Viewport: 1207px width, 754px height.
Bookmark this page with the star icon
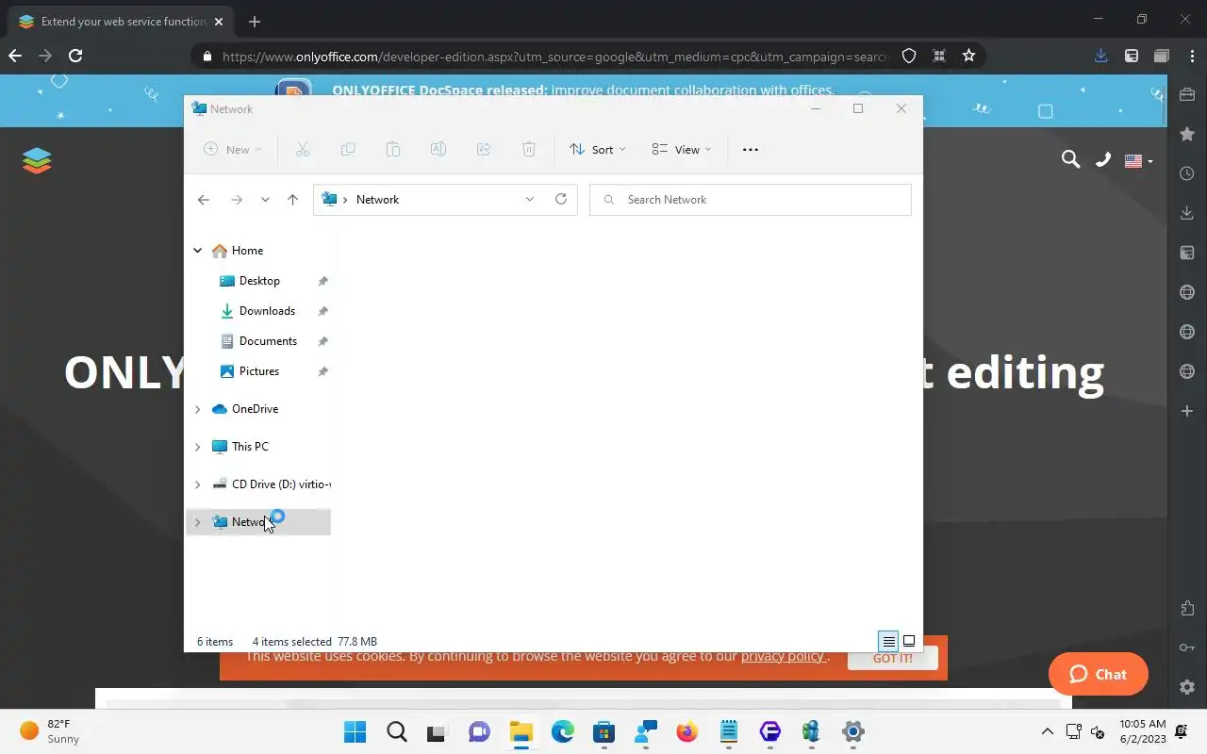click(968, 56)
